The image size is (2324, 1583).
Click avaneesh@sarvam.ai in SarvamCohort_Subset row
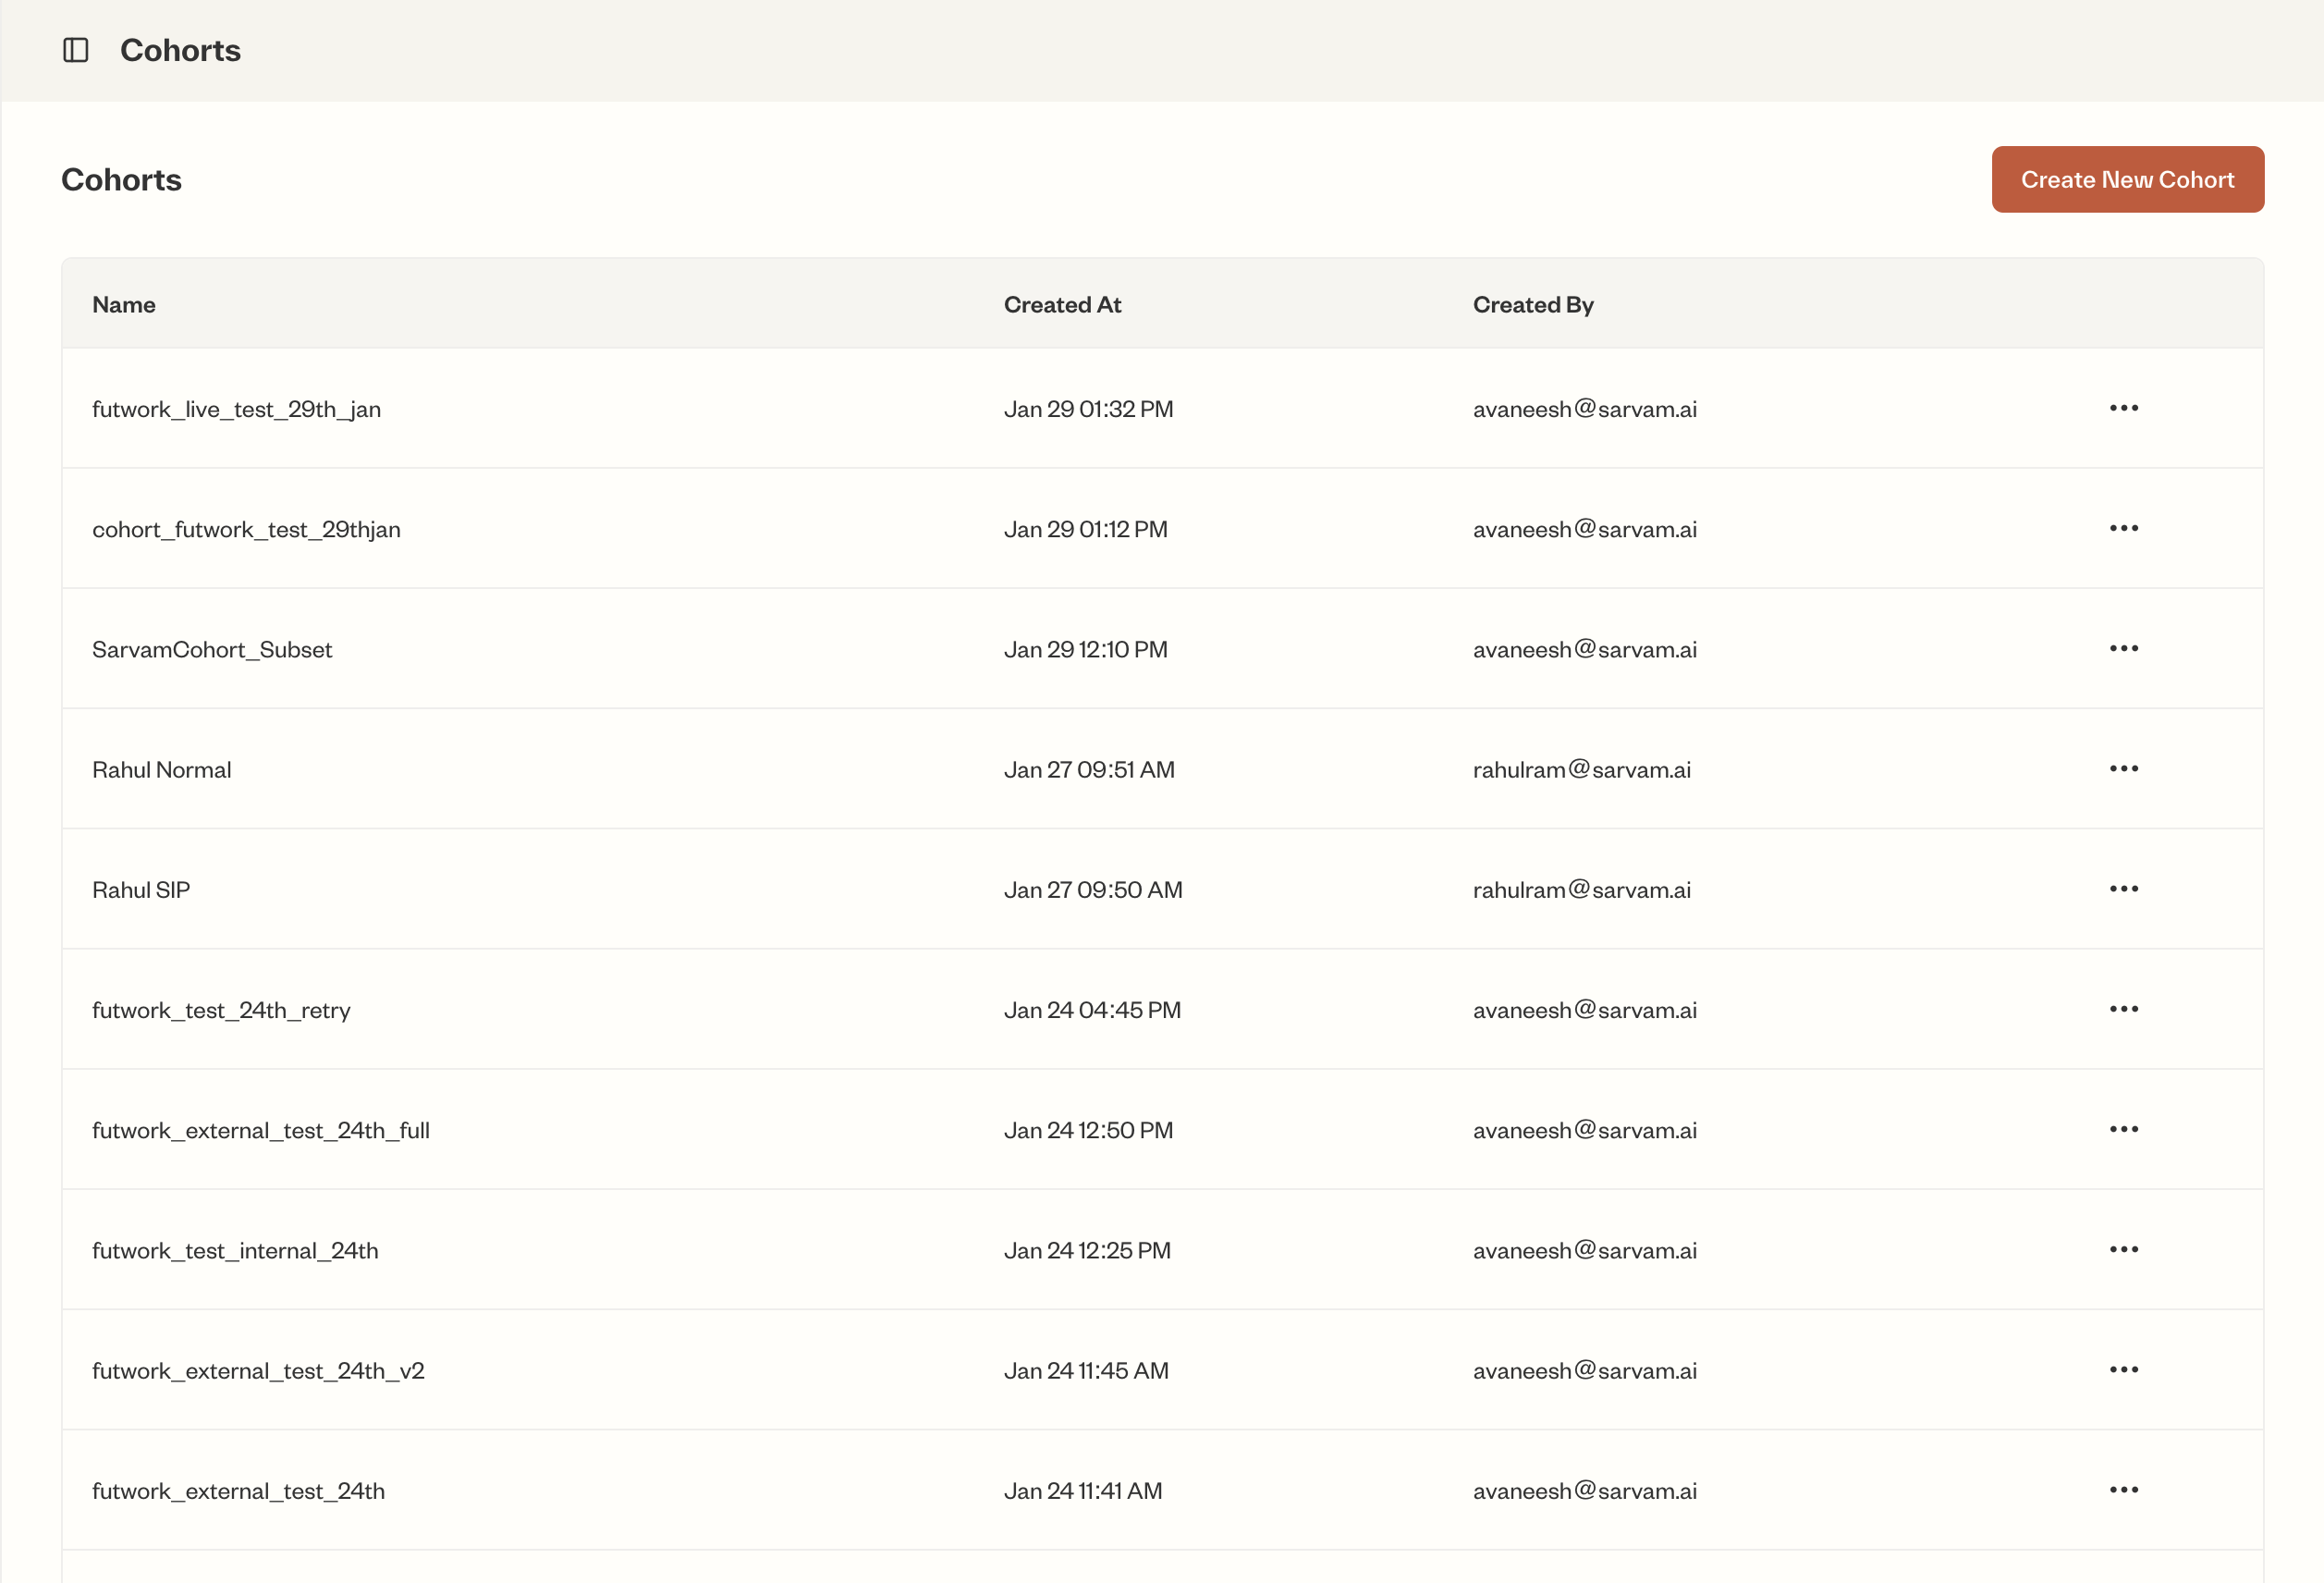(x=1584, y=649)
